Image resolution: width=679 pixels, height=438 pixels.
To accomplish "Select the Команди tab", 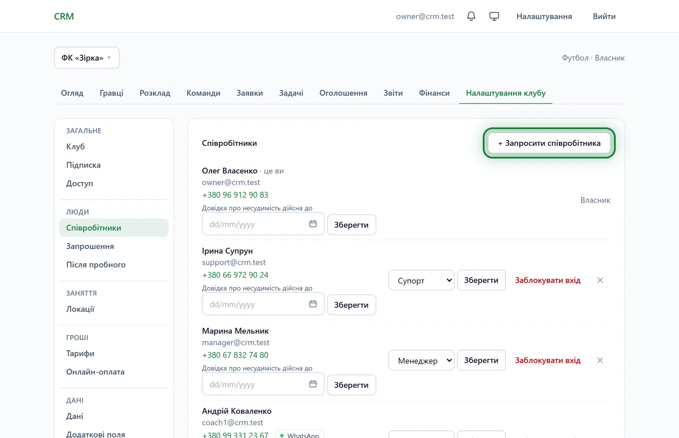I will [x=203, y=93].
